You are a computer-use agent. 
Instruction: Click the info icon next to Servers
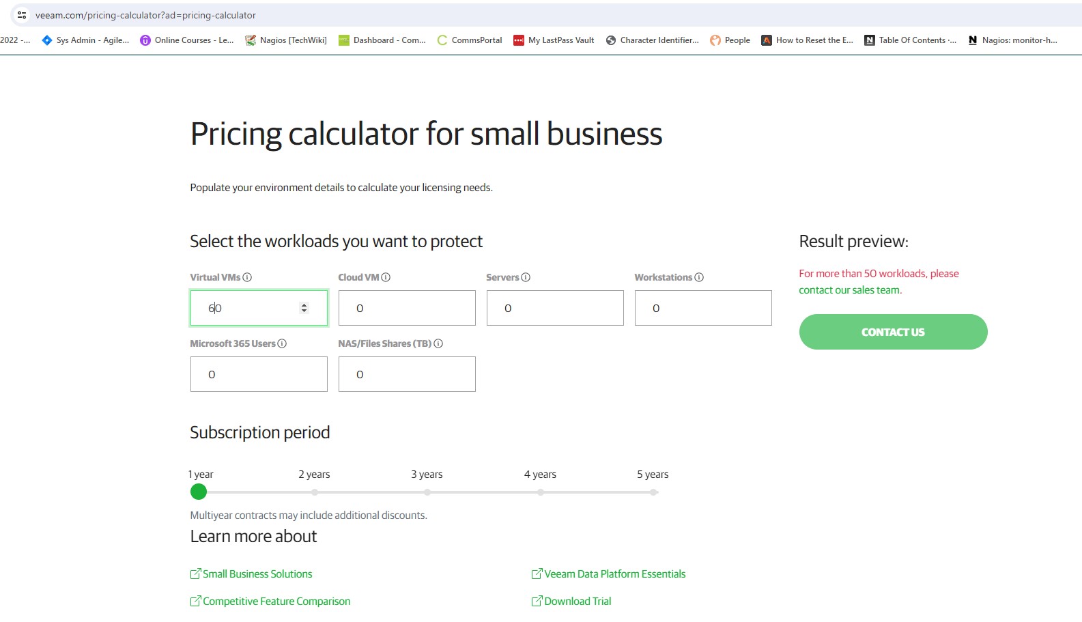[526, 277]
